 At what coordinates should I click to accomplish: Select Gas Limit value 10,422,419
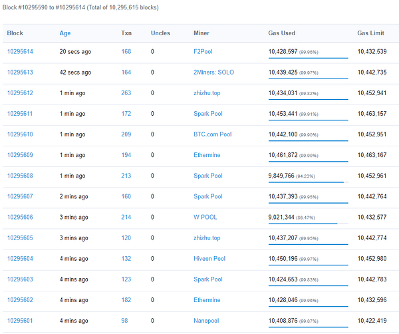[x=372, y=321]
